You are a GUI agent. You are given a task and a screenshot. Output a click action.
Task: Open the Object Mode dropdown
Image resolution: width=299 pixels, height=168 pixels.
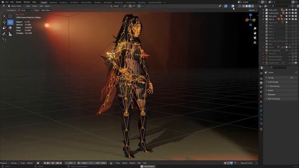(16, 6)
